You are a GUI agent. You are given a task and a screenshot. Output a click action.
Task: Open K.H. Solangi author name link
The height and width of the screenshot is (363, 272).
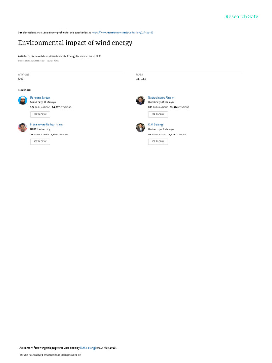point(156,124)
